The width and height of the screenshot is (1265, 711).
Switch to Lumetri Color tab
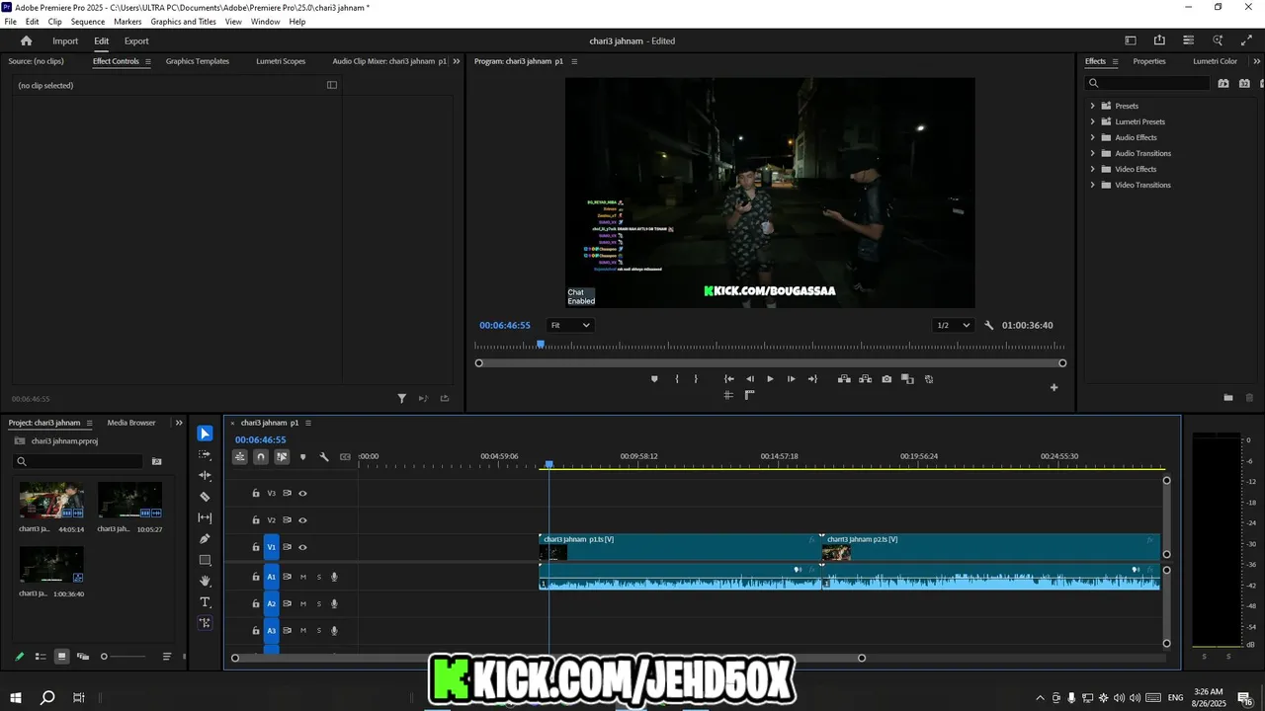coord(1215,61)
